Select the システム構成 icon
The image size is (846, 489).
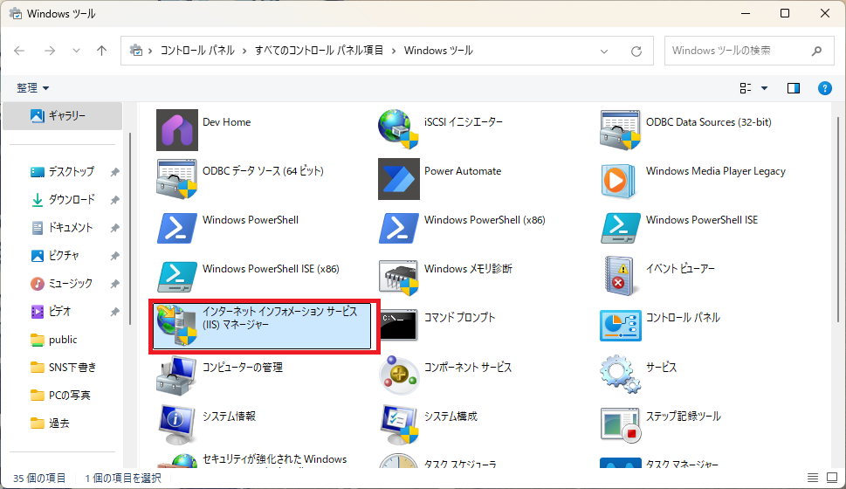click(x=399, y=424)
